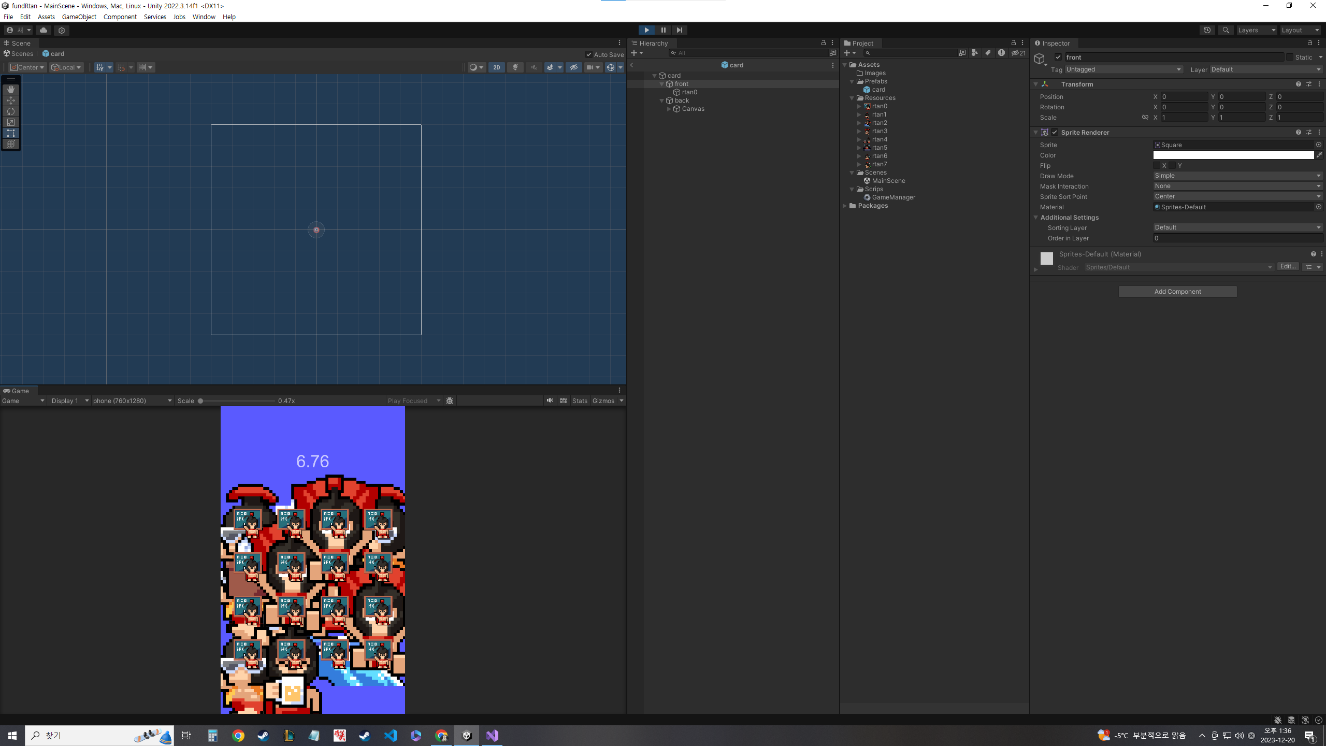The width and height of the screenshot is (1326, 746).
Task: Click the Sprite Renderer Color swatch
Action: 1234,155
